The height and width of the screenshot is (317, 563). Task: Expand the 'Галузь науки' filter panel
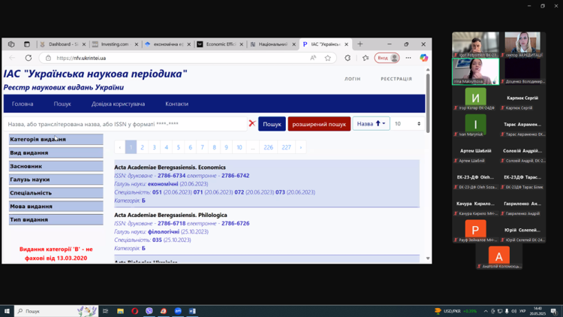56,180
